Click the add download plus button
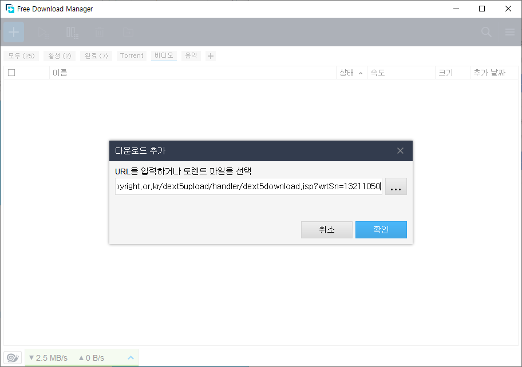 14,32
